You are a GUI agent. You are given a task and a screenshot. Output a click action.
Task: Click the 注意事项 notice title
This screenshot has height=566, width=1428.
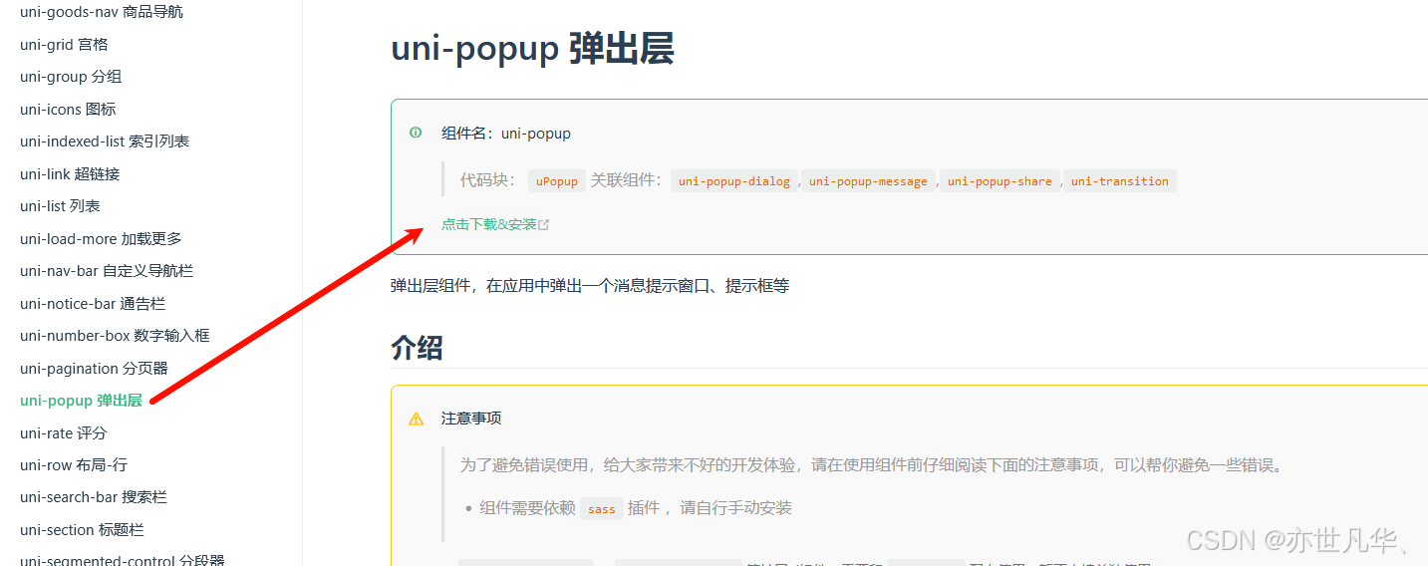(471, 419)
